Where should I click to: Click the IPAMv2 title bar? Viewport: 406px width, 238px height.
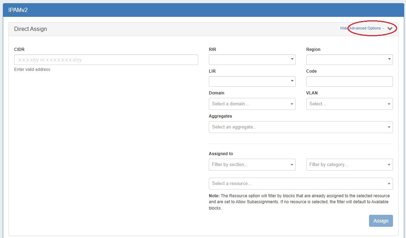coord(18,10)
